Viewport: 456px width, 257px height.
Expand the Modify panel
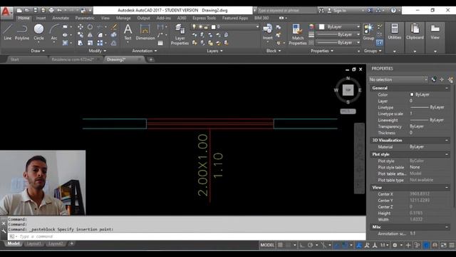97,51
